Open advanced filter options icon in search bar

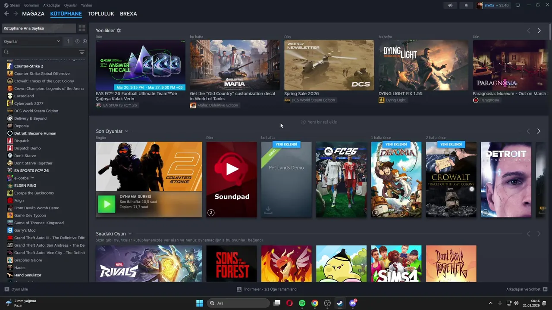point(82,52)
